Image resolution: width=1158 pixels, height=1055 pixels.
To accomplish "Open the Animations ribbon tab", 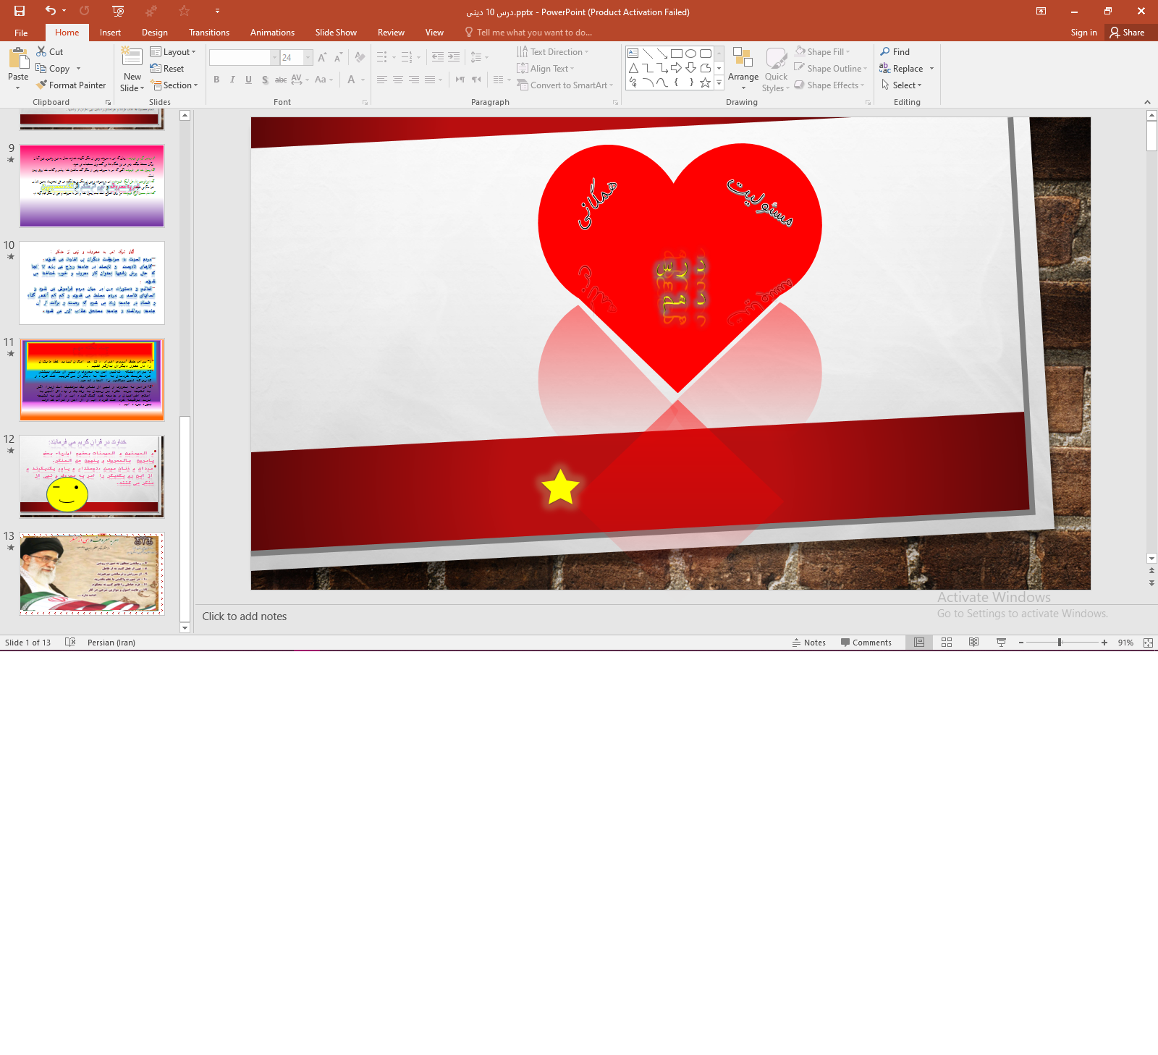I will [x=272, y=33].
